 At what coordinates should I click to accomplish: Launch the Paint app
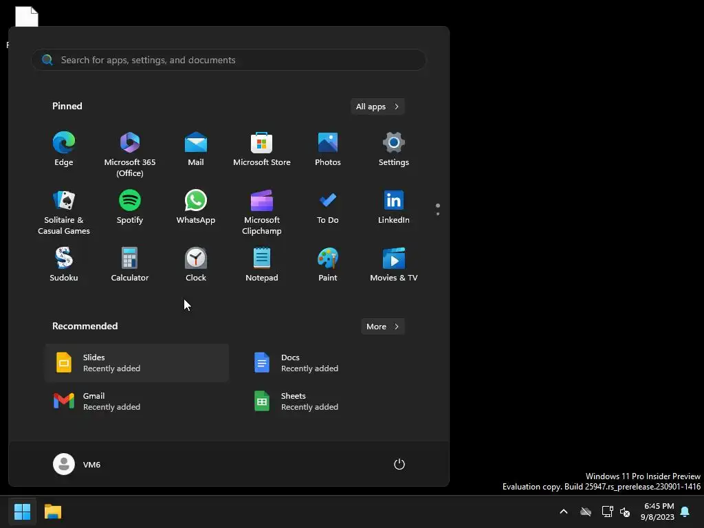(x=328, y=265)
